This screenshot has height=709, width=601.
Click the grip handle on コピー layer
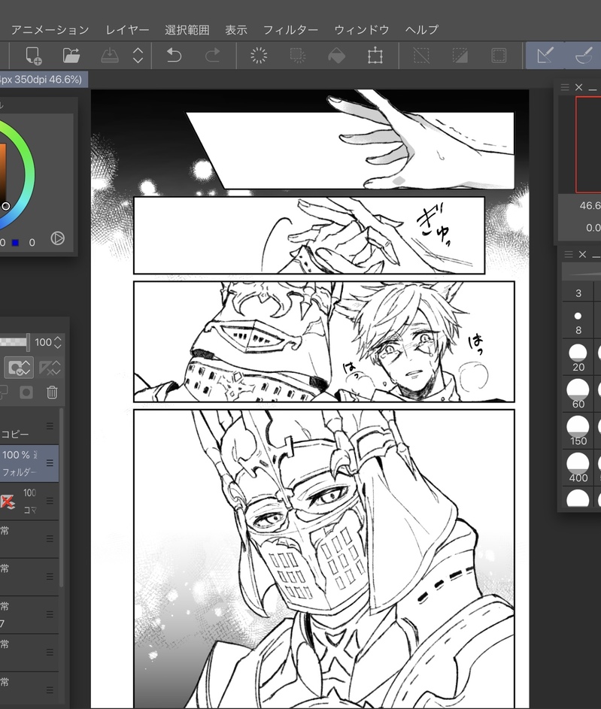pos(50,426)
